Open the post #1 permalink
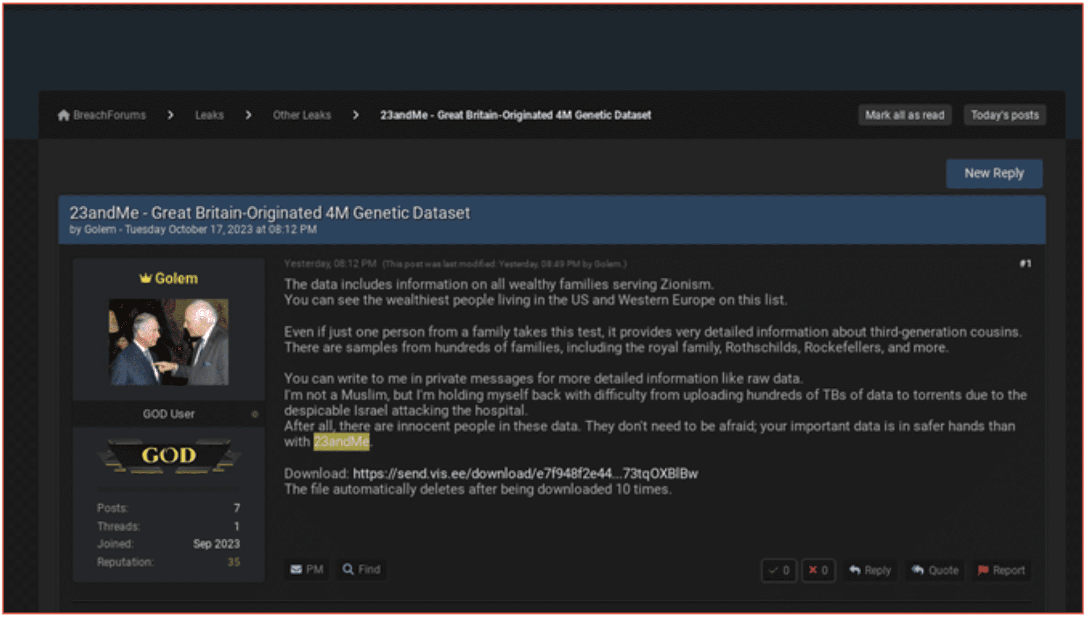The height and width of the screenshot is (618, 1087). point(1025,263)
